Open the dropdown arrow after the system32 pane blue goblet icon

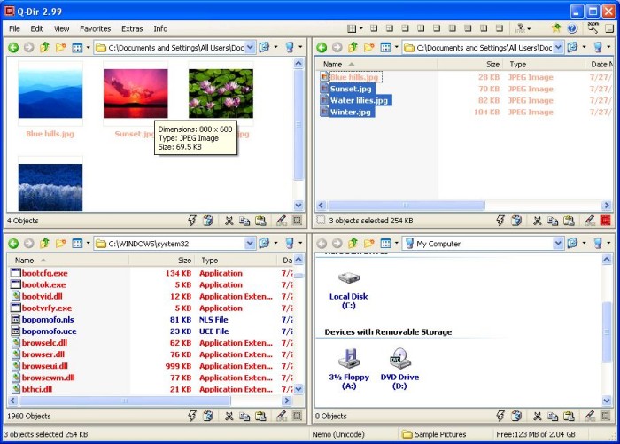point(300,244)
